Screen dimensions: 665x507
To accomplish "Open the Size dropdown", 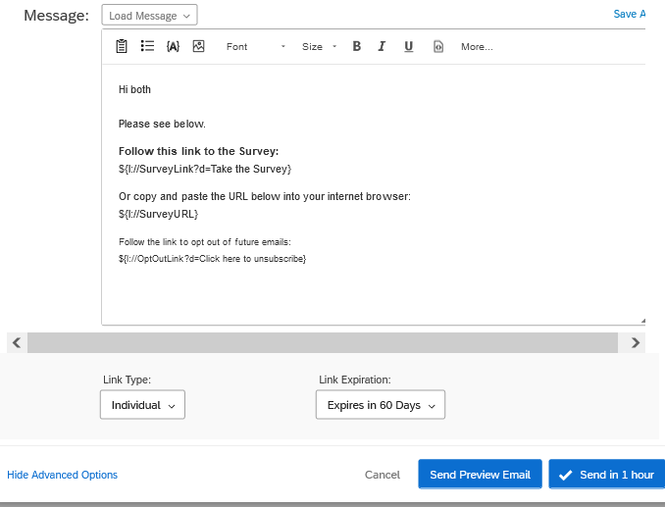I will 319,46.
